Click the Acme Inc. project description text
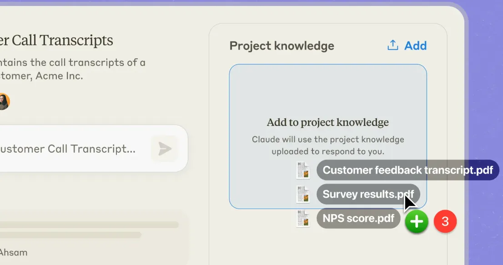Image resolution: width=503 pixels, height=265 pixels. [x=73, y=69]
